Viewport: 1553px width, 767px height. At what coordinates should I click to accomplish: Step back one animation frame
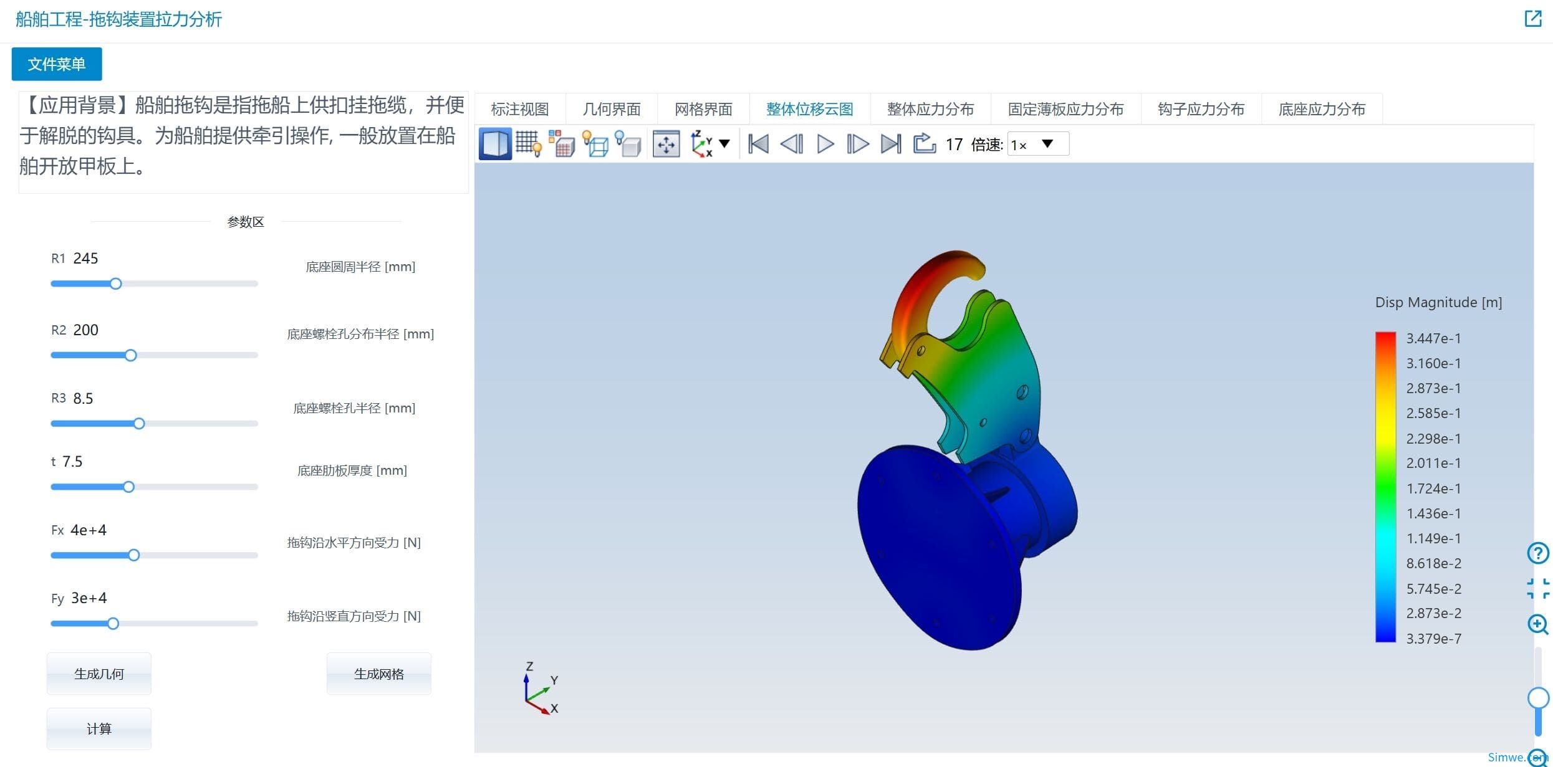coord(791,144)
